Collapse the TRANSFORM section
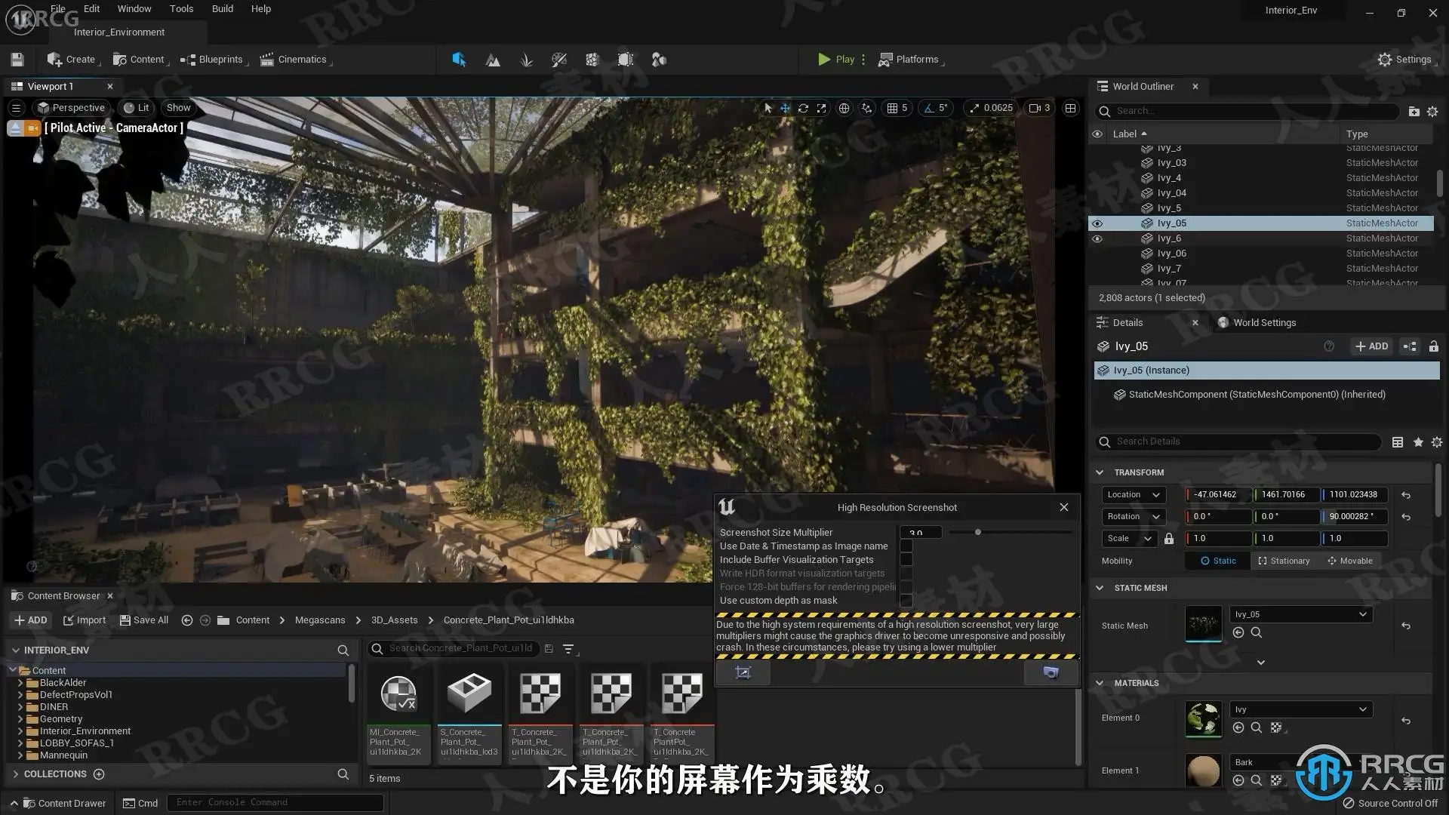This screenshot has width=1449, height=815. click(1100, 472)
